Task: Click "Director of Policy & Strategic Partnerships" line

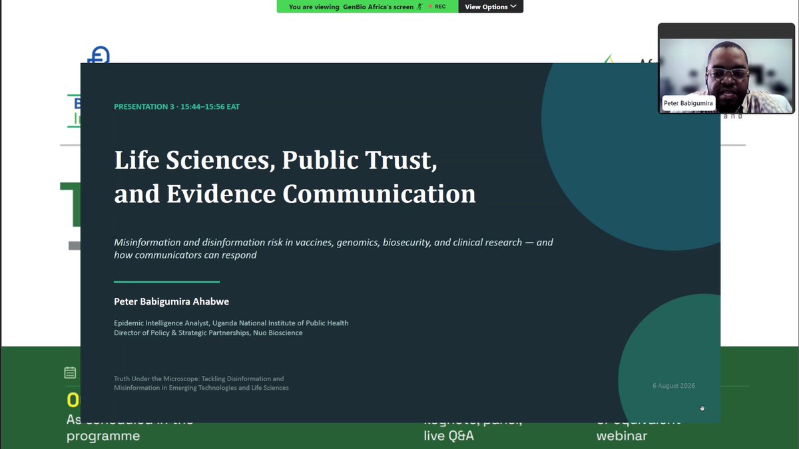Action: coord(208,333)
